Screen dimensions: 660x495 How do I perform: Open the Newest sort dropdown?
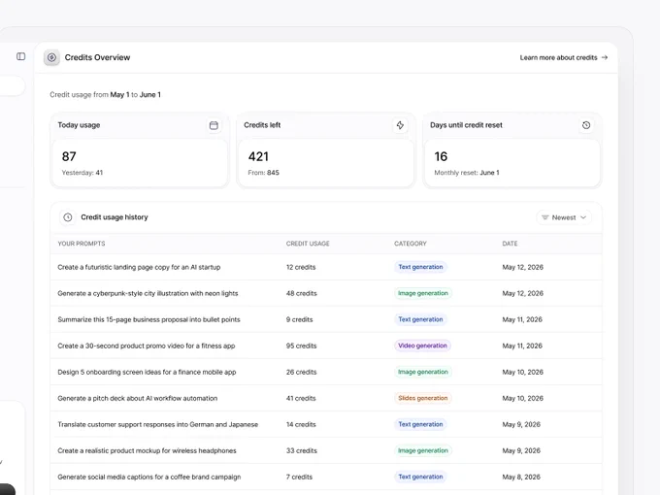pos(564,217)
